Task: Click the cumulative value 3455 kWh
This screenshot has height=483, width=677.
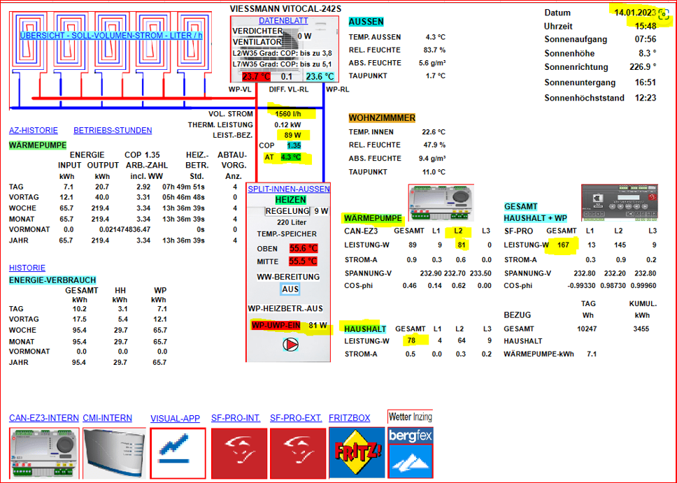Action: click(641, 329)
